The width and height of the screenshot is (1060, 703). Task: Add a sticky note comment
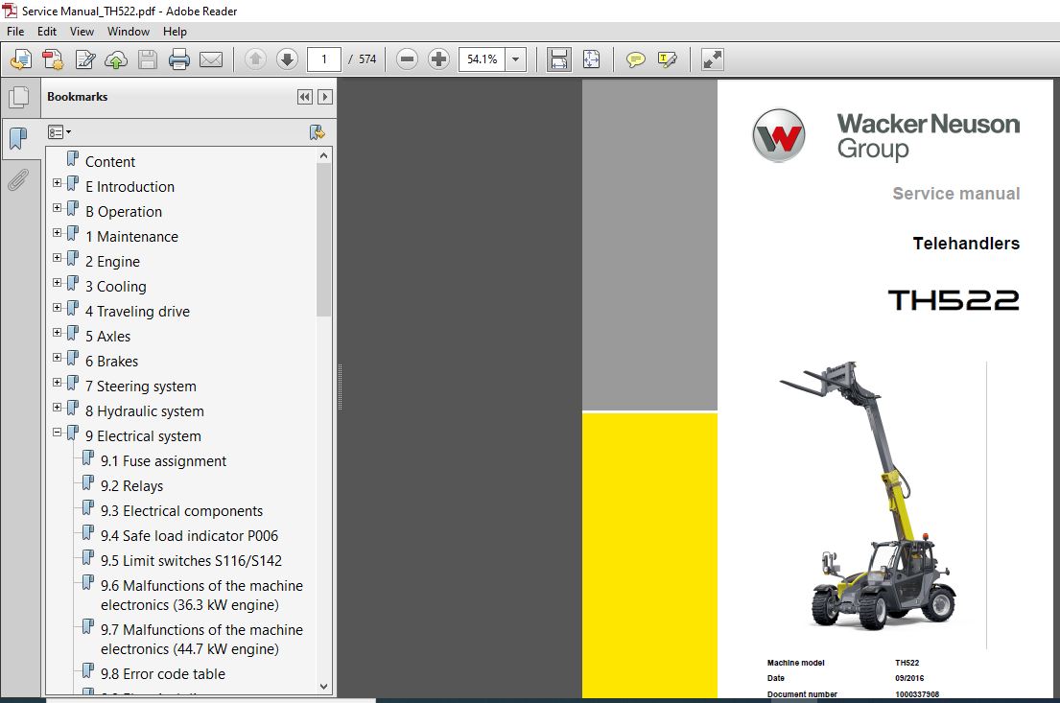tap(635, 59)
